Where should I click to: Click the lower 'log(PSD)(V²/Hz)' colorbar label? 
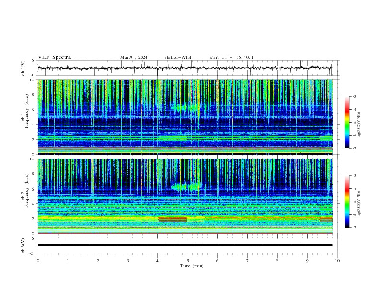click(359, 203)
